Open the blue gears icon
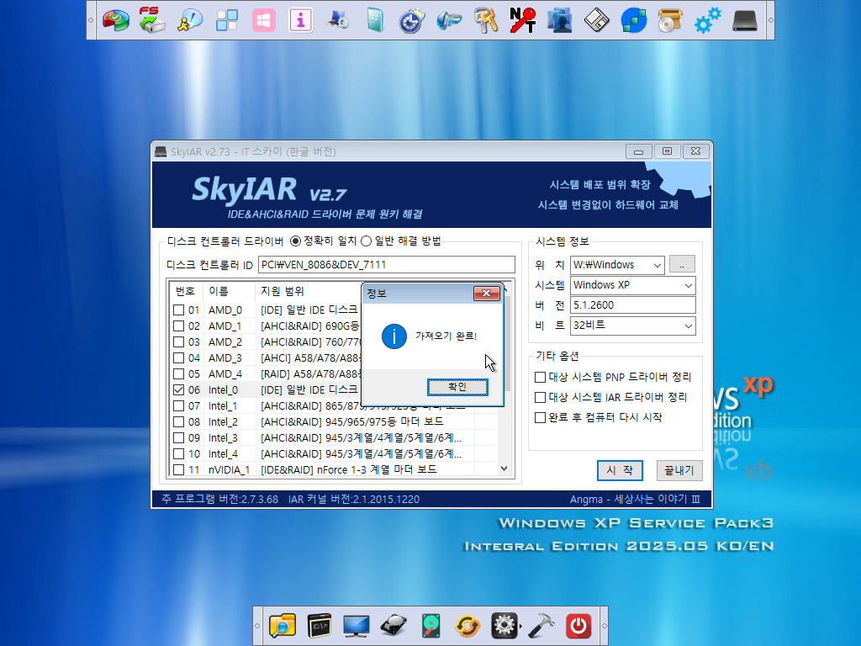Image resolution: width=861 pixels, height=646 pixels. pyautogui.click(x=707, y=20)
